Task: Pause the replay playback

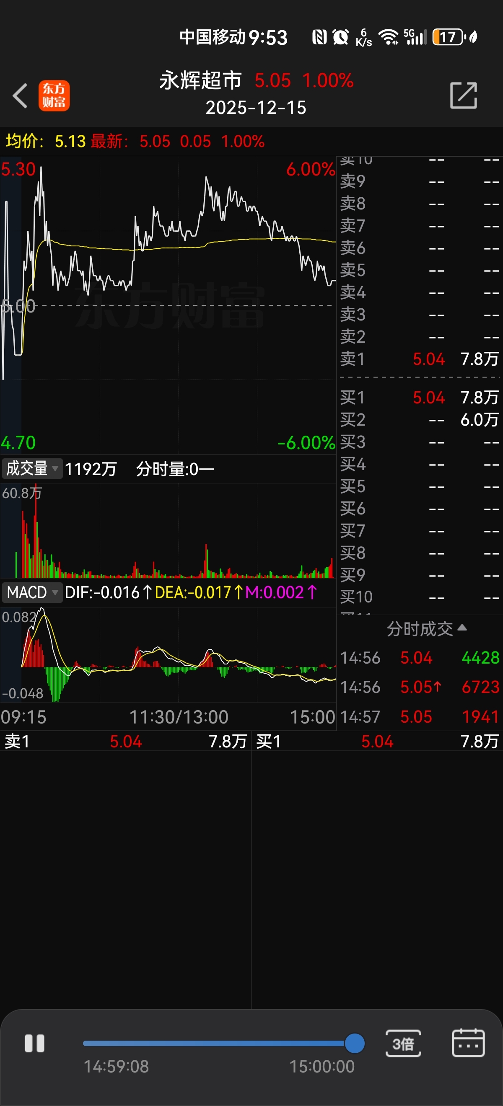Action: 34,1043
